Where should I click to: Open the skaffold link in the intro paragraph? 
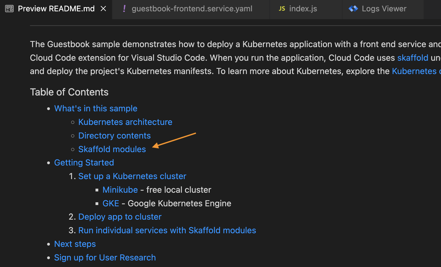click(x=413, y=58)
